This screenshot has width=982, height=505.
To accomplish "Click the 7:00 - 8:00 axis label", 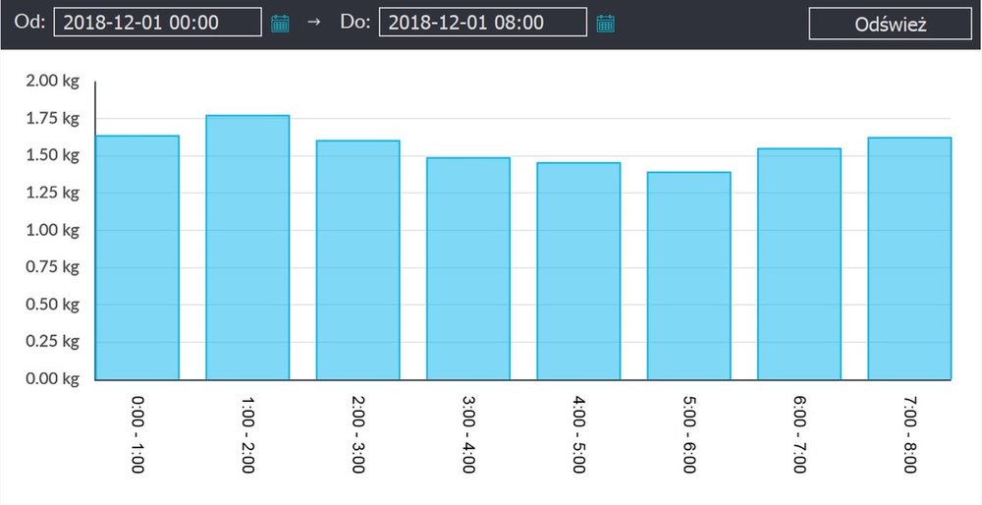I will [910, 435].
